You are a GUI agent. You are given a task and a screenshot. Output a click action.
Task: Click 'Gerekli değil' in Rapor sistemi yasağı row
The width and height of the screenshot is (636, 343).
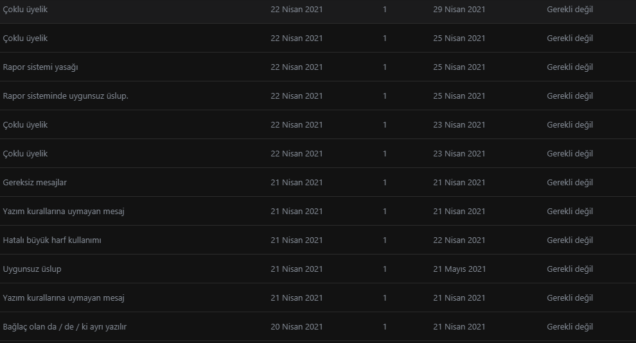coord(569,67)
